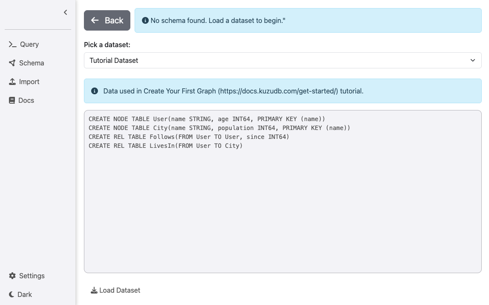The width and height of the screenshot is (489, 305).
Task: Expand dataset list using the dropdown chevron
Action: click(472, 60)
